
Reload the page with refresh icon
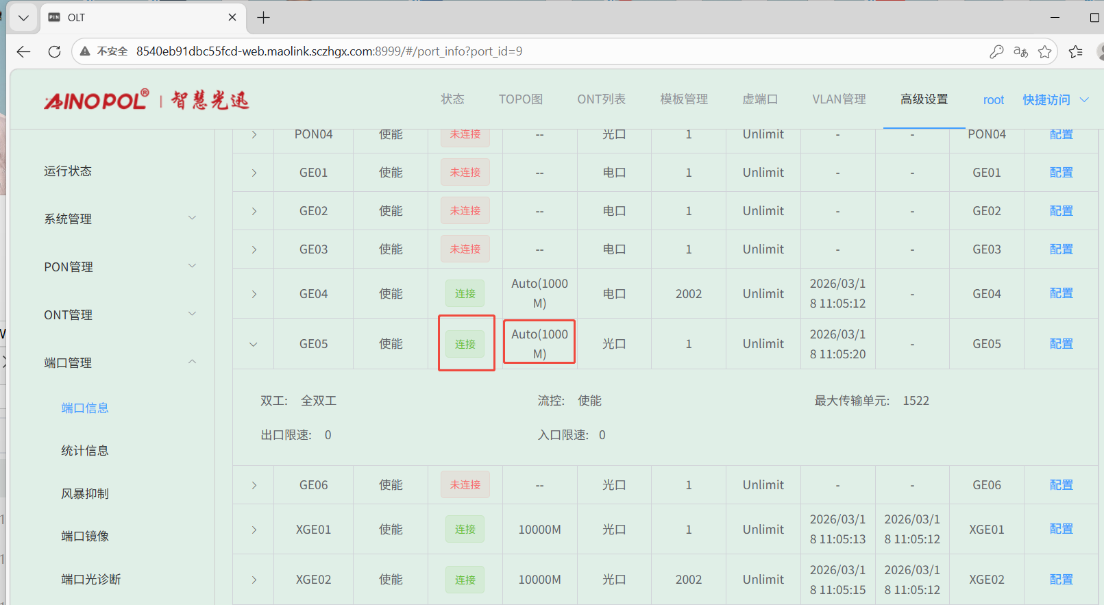pos(55,51)
